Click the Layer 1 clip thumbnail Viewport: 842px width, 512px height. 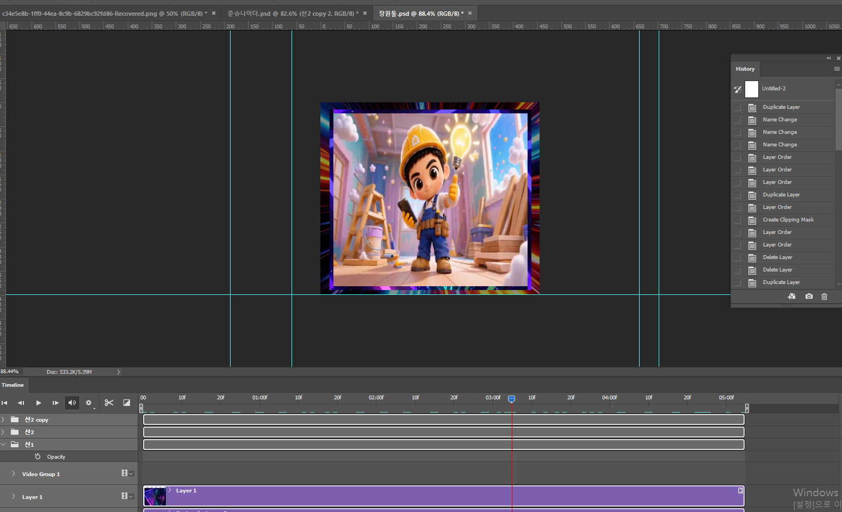(x=154, y=496)
